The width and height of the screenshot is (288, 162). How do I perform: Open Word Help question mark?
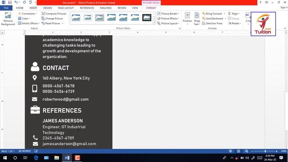click(260, 2)
